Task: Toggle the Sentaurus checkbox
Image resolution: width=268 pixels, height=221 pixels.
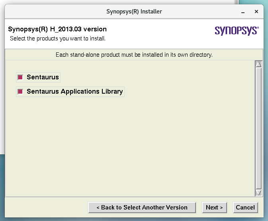Action: click(x=20, y=77)
